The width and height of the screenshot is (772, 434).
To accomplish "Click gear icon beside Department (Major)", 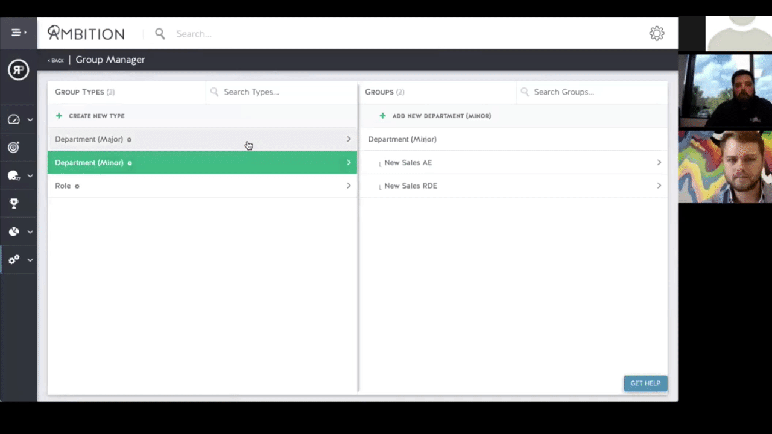I will coord(129,140).
